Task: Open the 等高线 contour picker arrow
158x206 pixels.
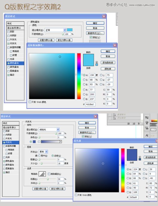Action: click(45, 174)
